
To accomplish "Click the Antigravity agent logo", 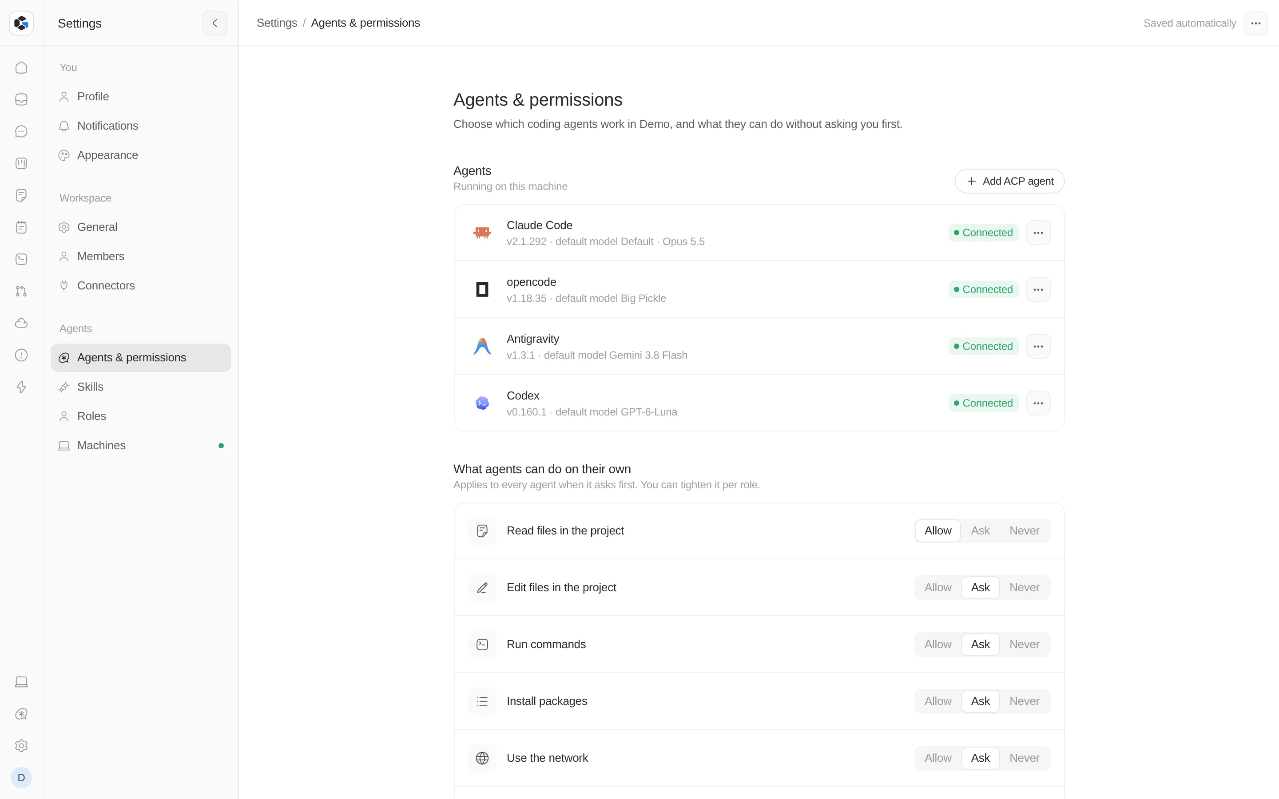I will coord(482,346).
